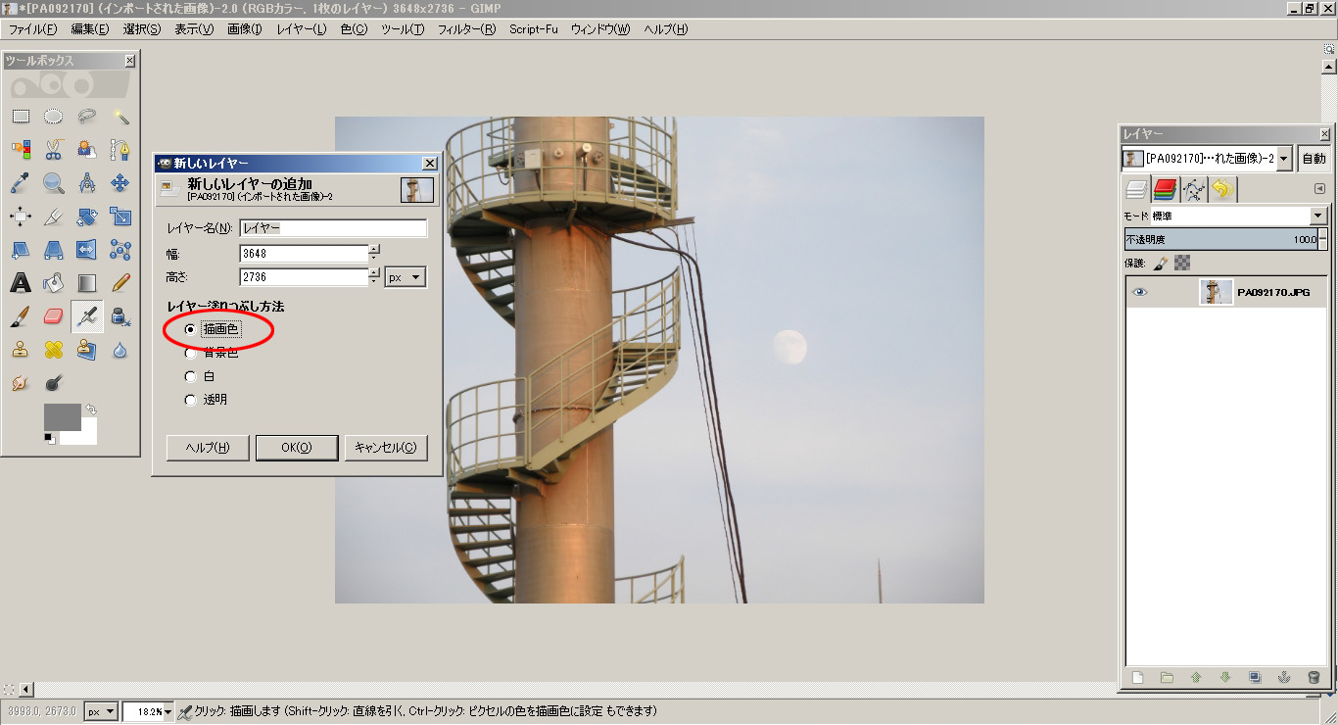Click the レイヤー名 text field
The width and height of the screenshot is (1338, 725).
pos(333,228)
